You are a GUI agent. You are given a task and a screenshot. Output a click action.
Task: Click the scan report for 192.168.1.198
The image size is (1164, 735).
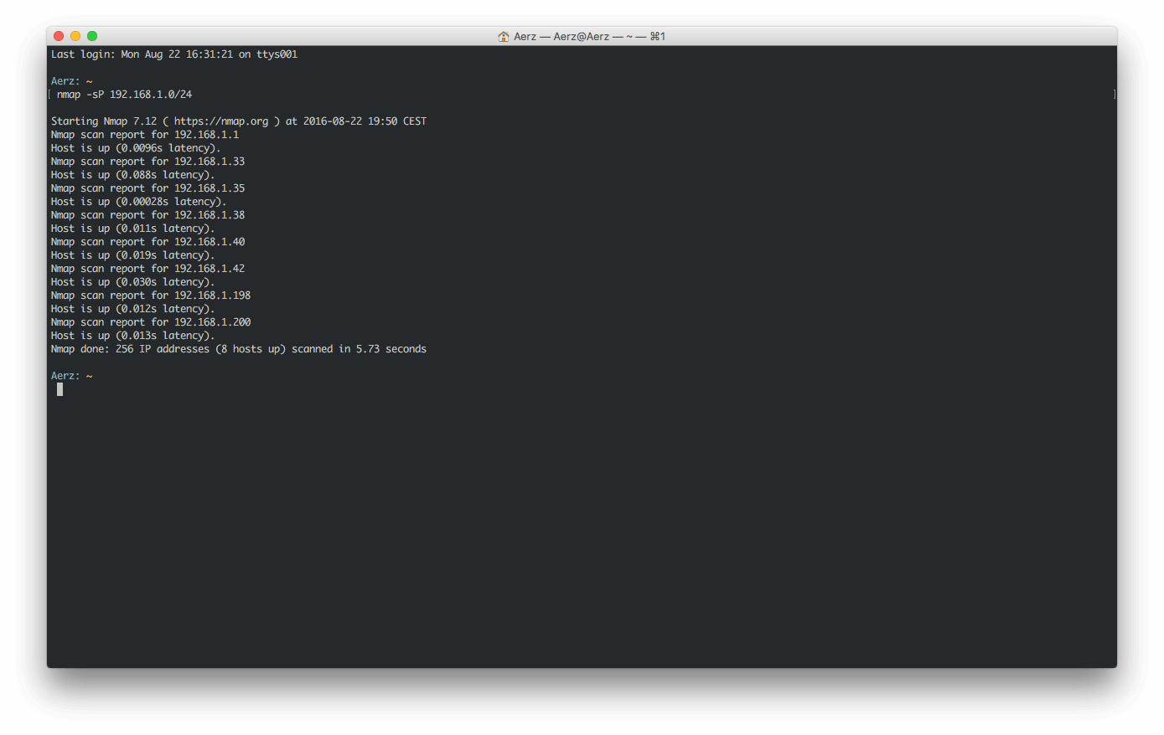pos(151,296)
